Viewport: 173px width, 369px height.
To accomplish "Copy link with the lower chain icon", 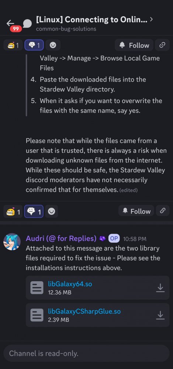I will tap(162, 211).
